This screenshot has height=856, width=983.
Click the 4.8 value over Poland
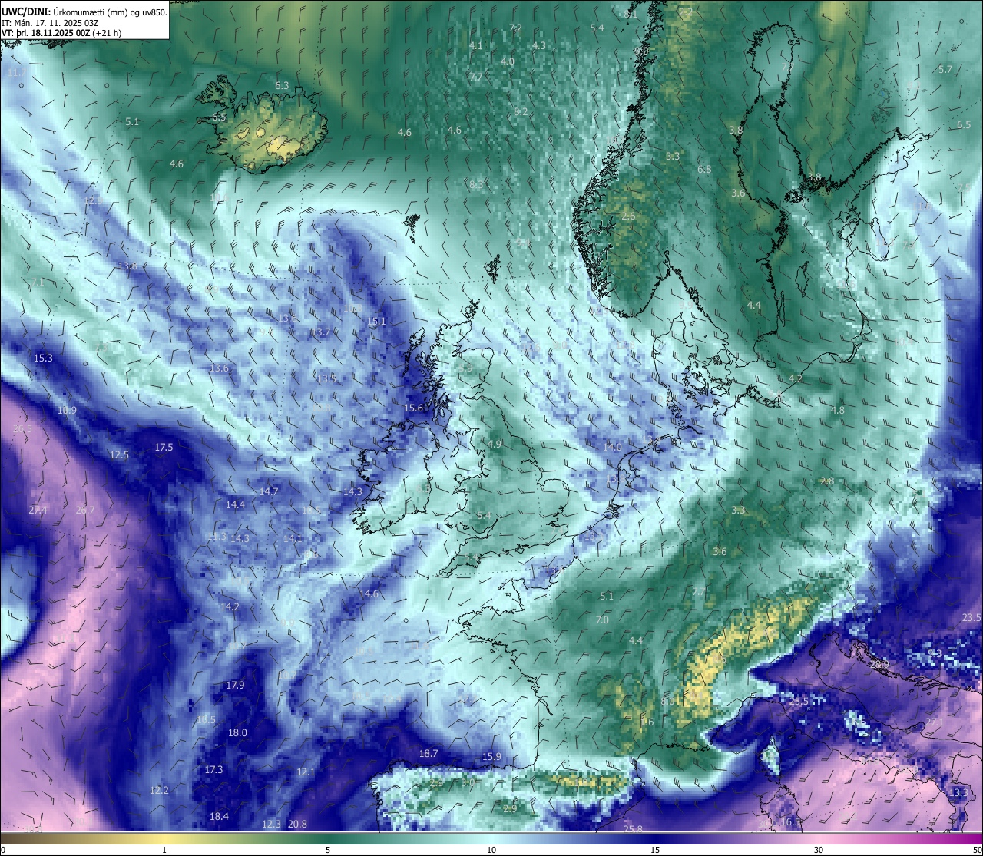pyautogui.click(x=837, y=411)
